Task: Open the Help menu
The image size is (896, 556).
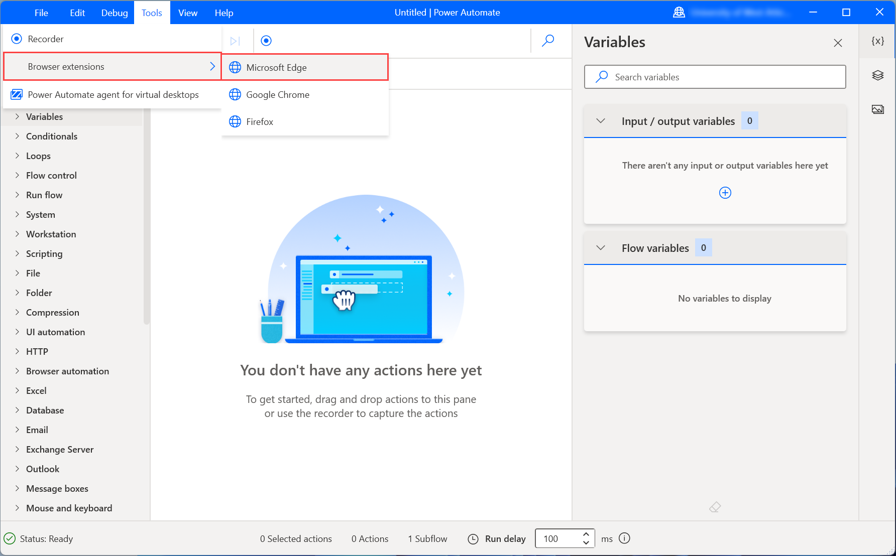Action: tap(224, 13)
